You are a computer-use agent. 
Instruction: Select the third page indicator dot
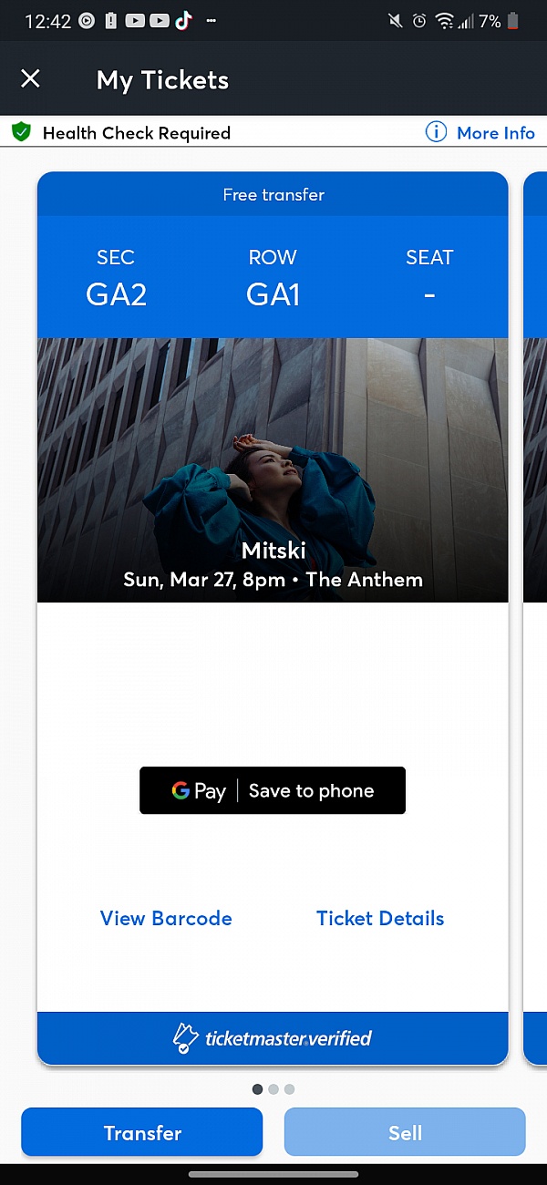coord(289,1088)
